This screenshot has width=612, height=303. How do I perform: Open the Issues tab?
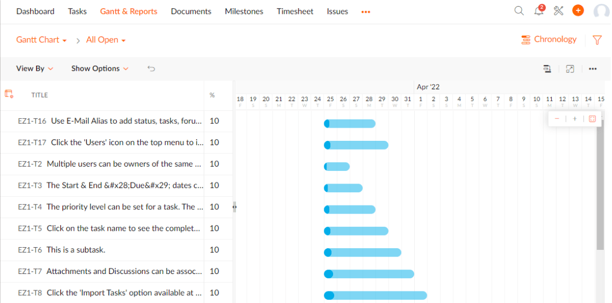(x=338, y=12)
